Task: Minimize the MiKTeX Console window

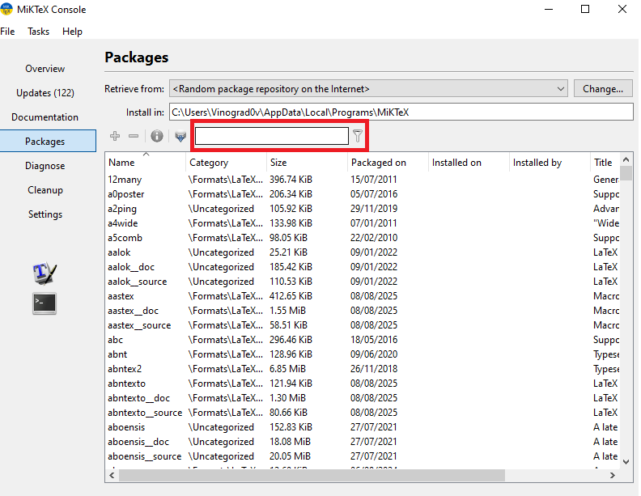Action: 549,9
